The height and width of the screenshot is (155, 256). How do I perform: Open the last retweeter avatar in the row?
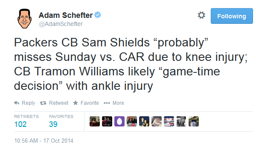[x=194, y=121]
